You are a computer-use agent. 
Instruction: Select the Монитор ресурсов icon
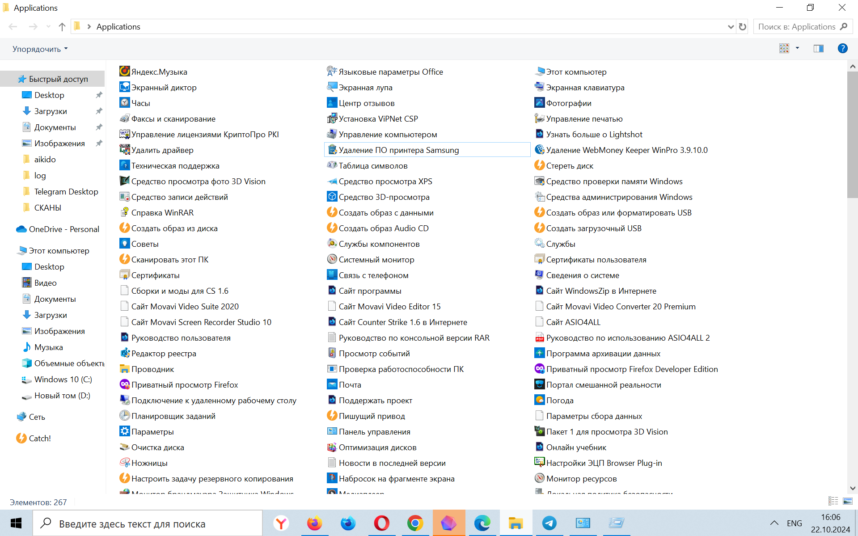pyautogui.click(x=540, y=478)
